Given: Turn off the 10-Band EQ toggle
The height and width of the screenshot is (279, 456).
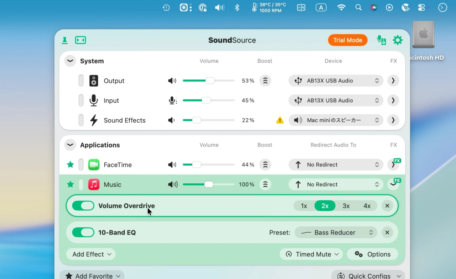Looking at the screenshot, I should (x=83, y=232).
